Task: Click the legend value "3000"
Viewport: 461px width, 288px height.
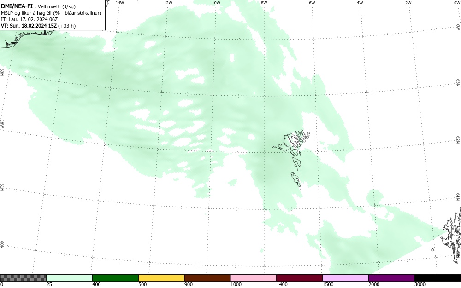Action: tap(420, 284)
